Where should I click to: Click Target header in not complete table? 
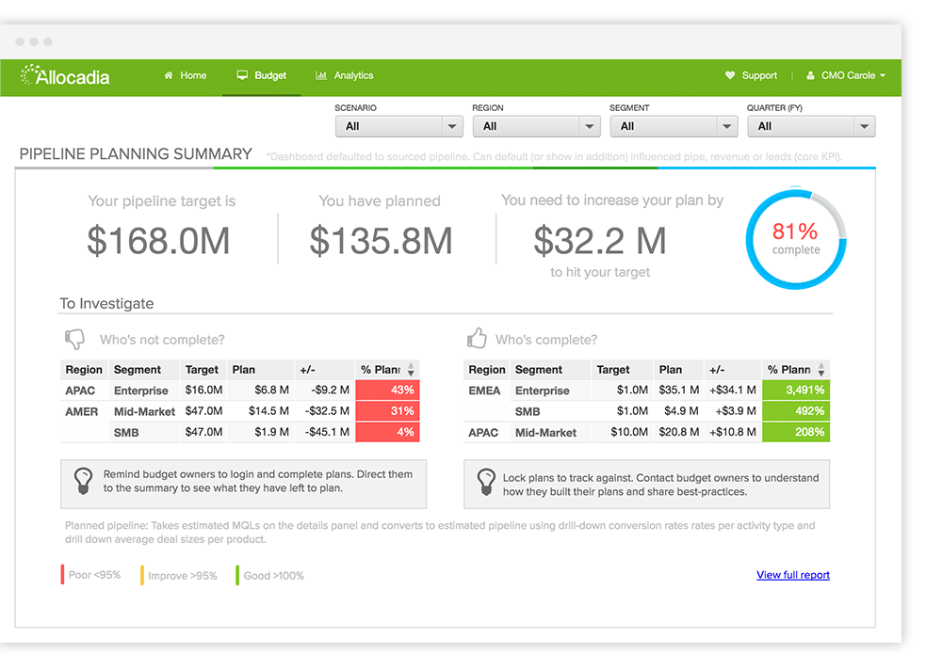click(202, 370)
